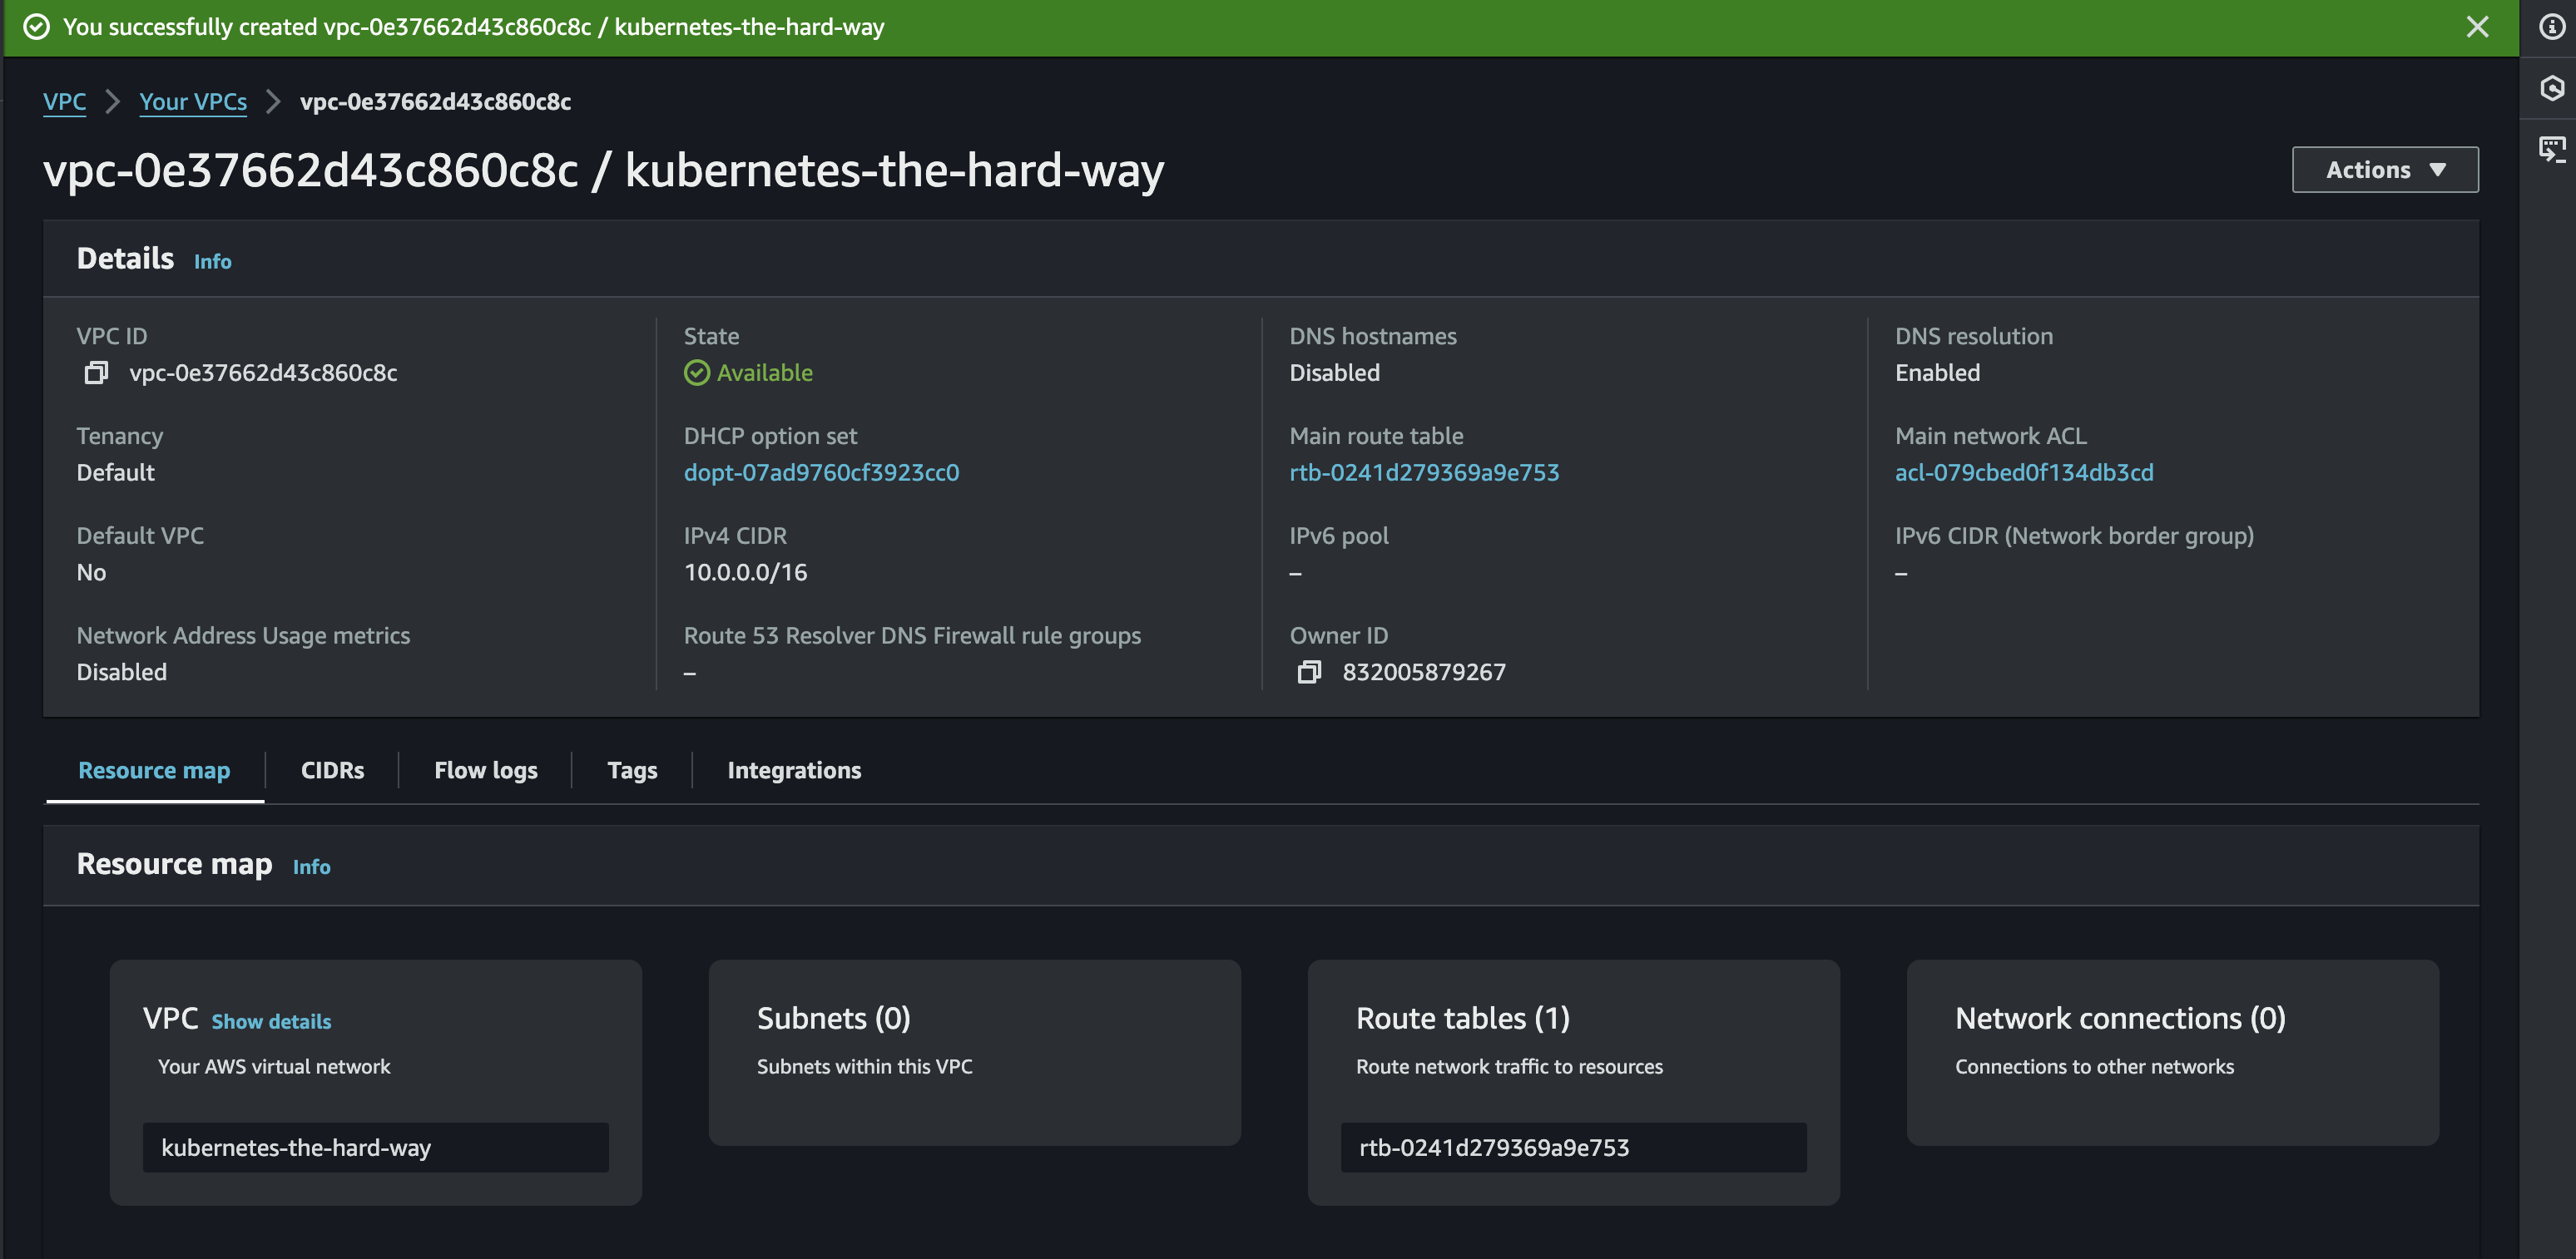The image size is (2576, 1259).
Task: Go to the Your VPCs breadcrumb link
Action: click(x=193, y=102)
